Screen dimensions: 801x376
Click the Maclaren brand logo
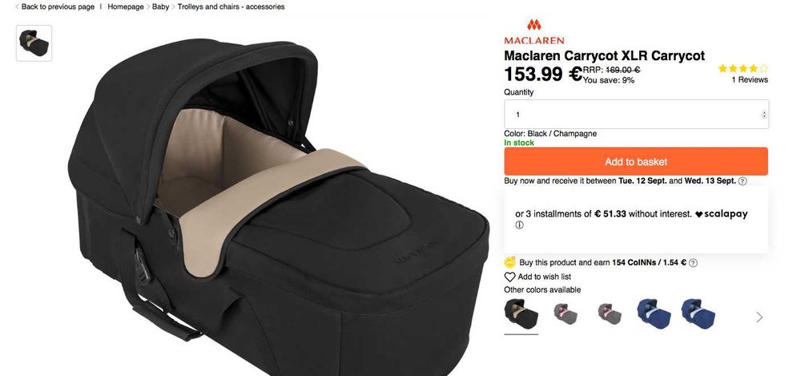pos(533,32)
